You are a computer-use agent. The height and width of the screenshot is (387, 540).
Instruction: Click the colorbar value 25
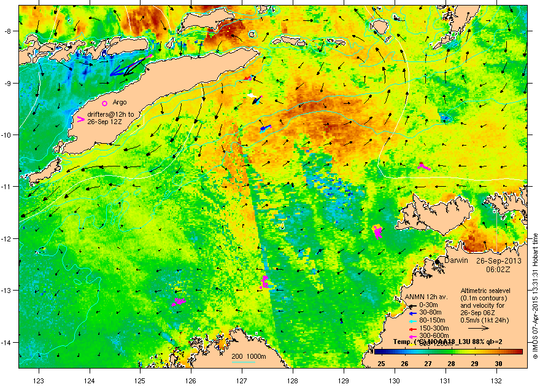tap(381, 364)
